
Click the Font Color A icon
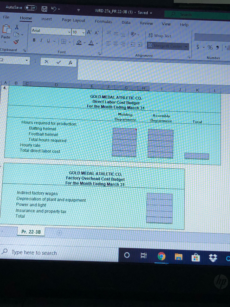pos(91,43)
